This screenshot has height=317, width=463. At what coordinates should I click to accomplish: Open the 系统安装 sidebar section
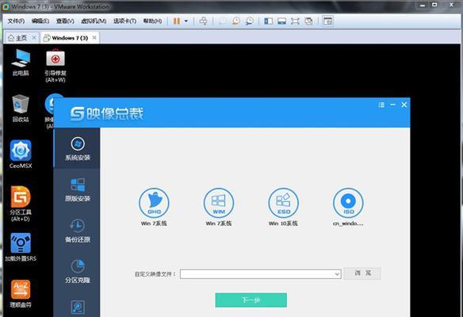click(78, 149)
